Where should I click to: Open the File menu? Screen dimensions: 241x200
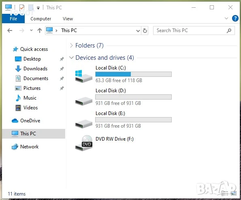click(13, 19)
